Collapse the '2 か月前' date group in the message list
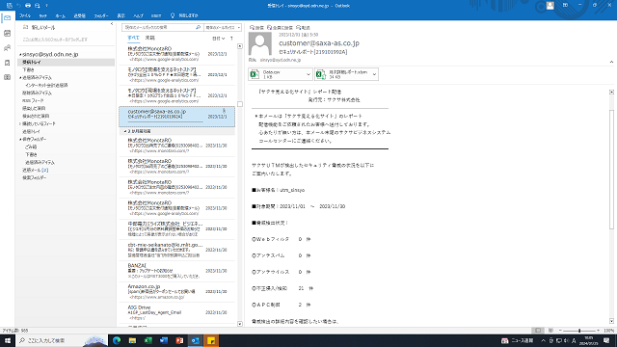Viewport: 617px width, 347px height. point(125,131)
